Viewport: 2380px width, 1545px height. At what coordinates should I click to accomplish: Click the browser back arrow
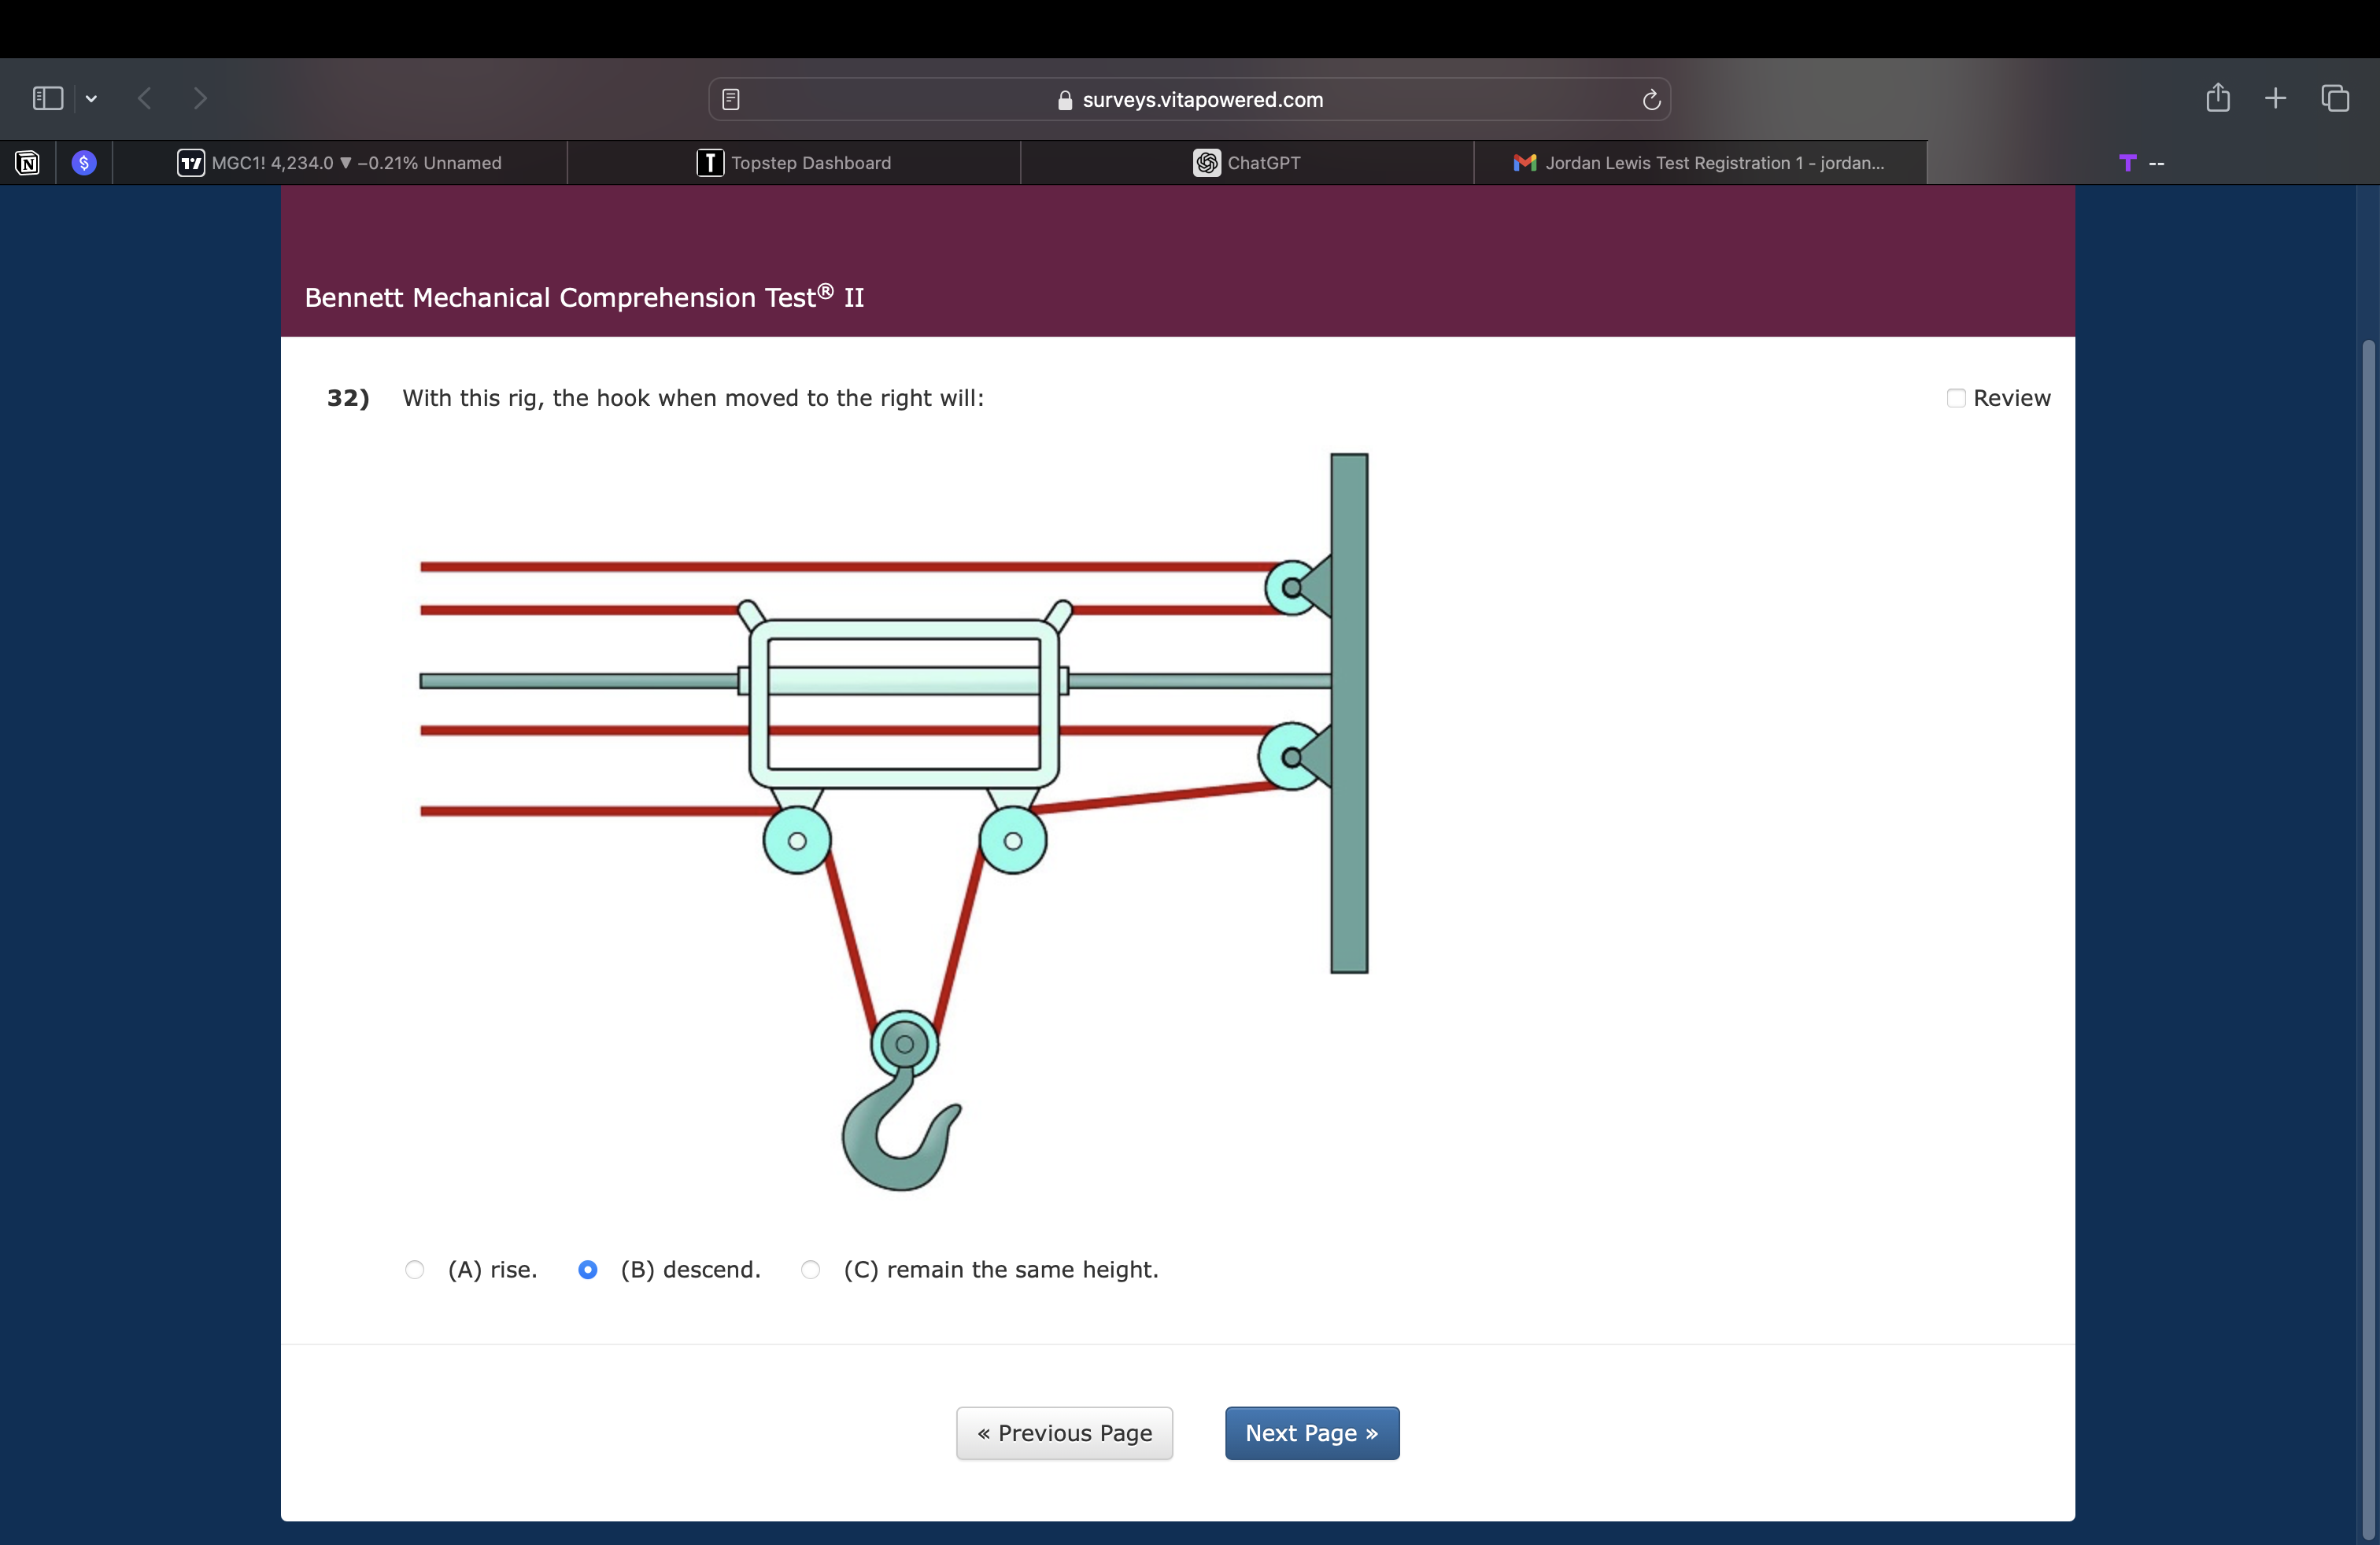point(146,98)
